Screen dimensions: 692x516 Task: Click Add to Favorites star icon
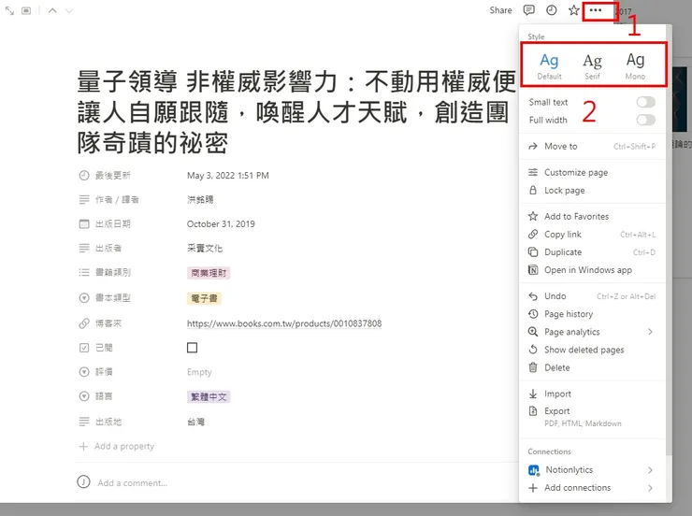coord(533,216)
